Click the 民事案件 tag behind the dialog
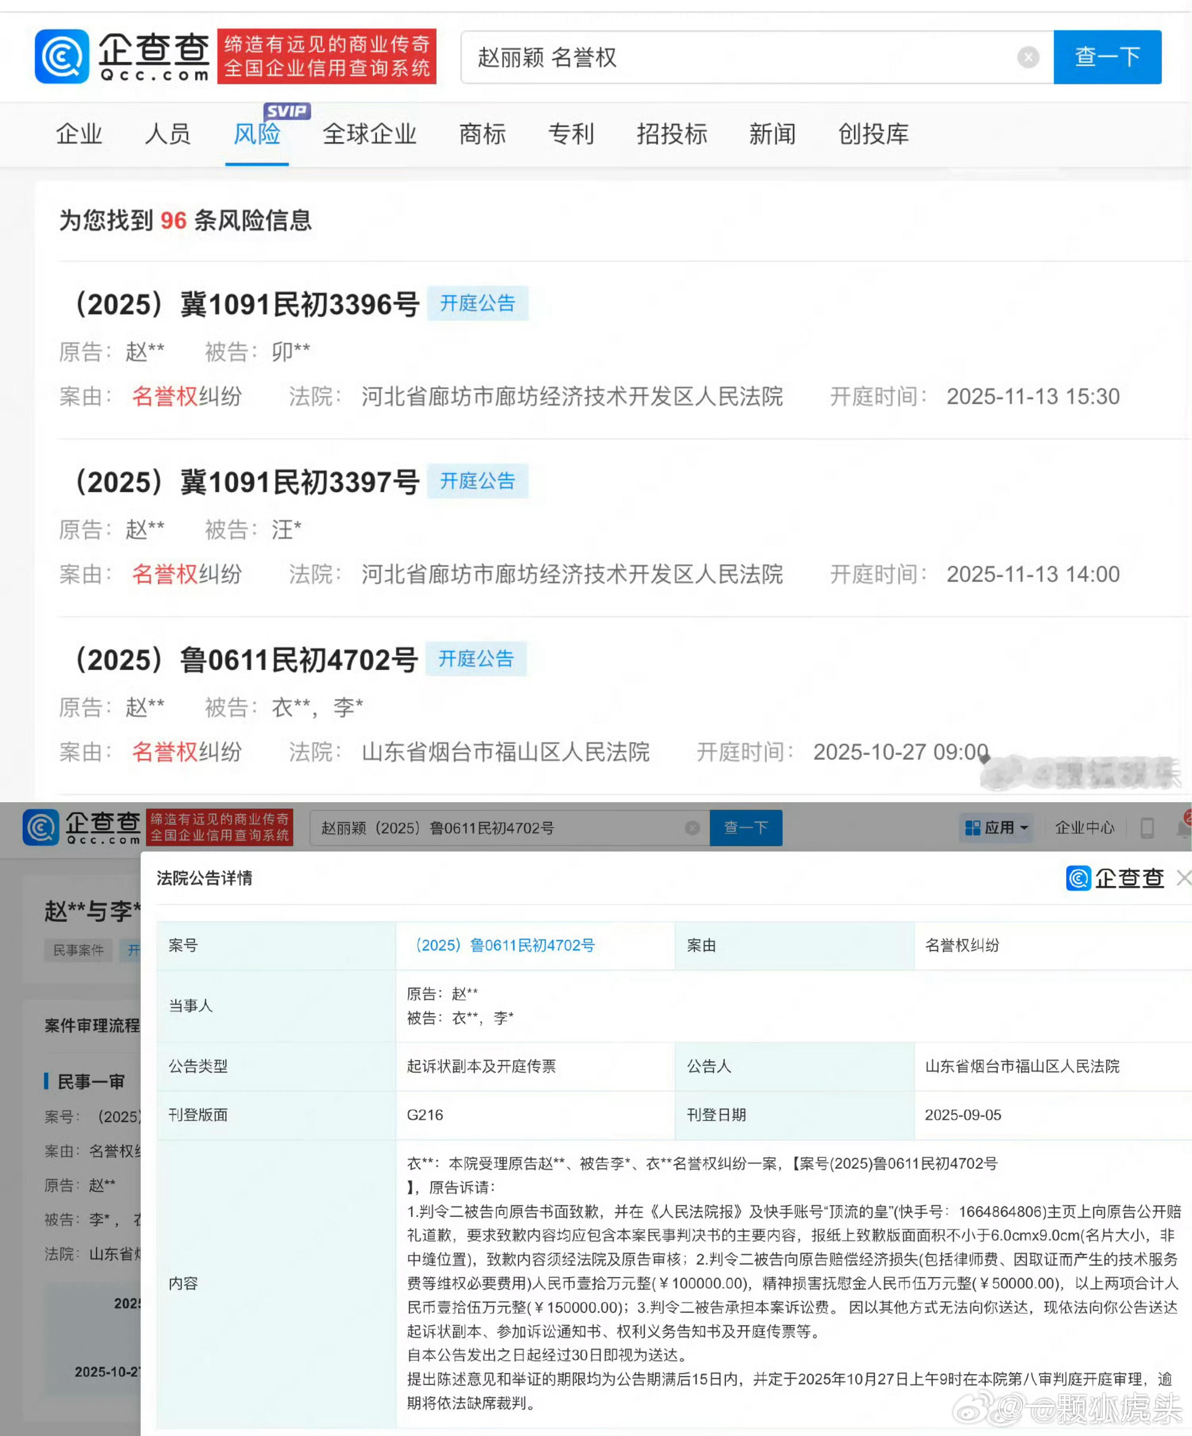1192x1436 pixels. click(x=78, y=951)
